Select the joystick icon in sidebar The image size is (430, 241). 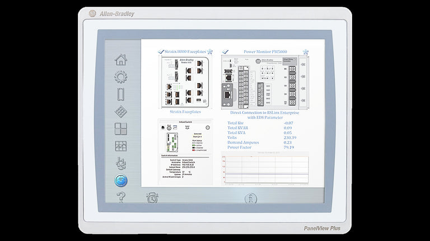coord(121,163)
